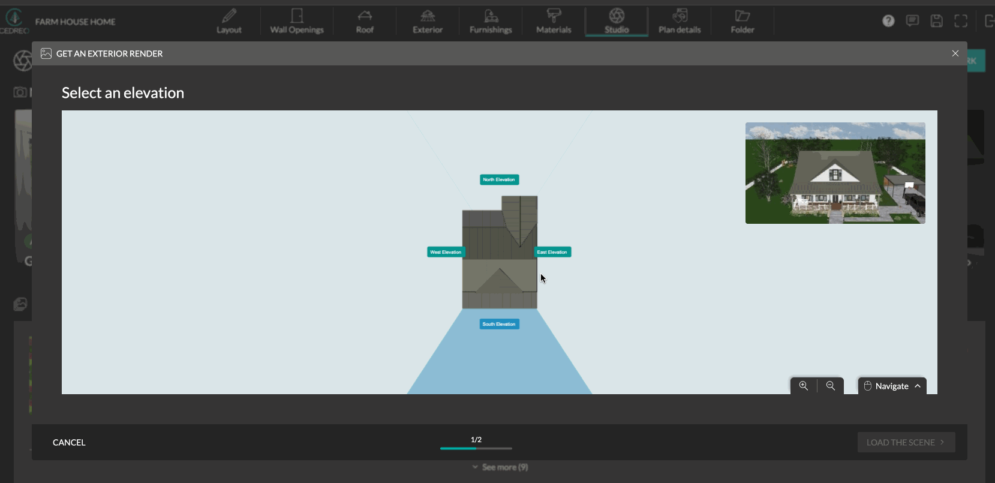Click the Studio tab icon
Viewport: 995px width, 483px height.
617,16
